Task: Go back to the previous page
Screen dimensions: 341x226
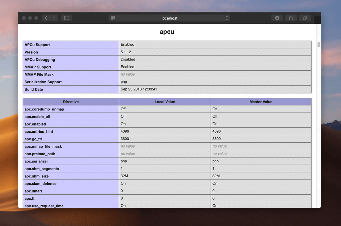Action: [46, 18]
